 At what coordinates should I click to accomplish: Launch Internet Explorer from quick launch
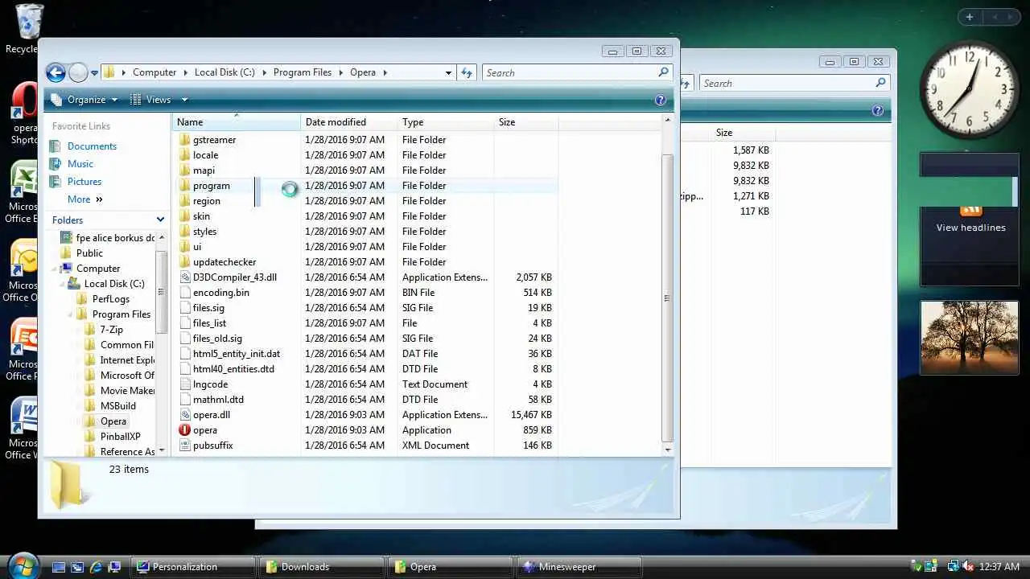(96, 567)
